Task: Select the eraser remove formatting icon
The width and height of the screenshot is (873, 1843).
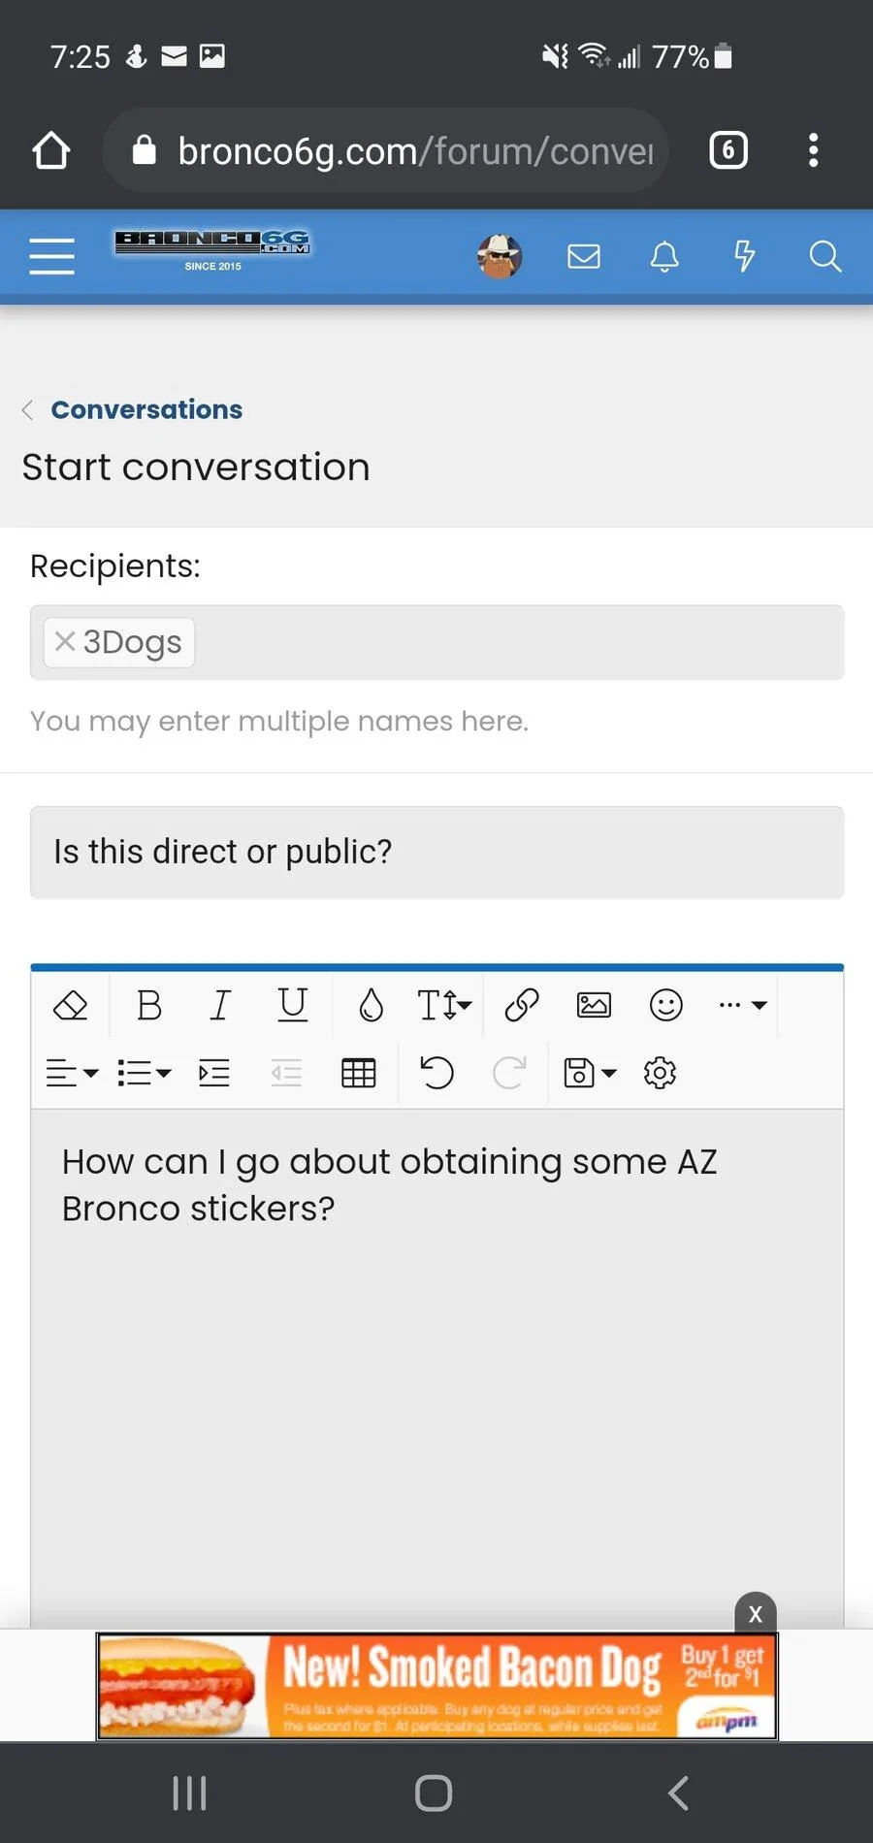Action: [x=70, y=1005]
